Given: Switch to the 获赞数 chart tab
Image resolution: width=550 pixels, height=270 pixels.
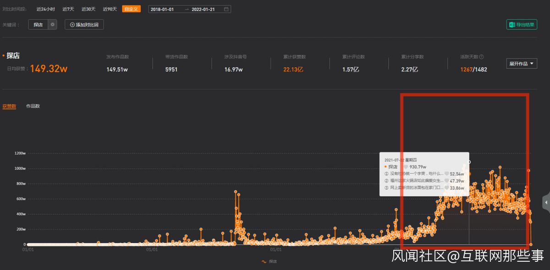Looking at the screenshot, I should (9, 106).
